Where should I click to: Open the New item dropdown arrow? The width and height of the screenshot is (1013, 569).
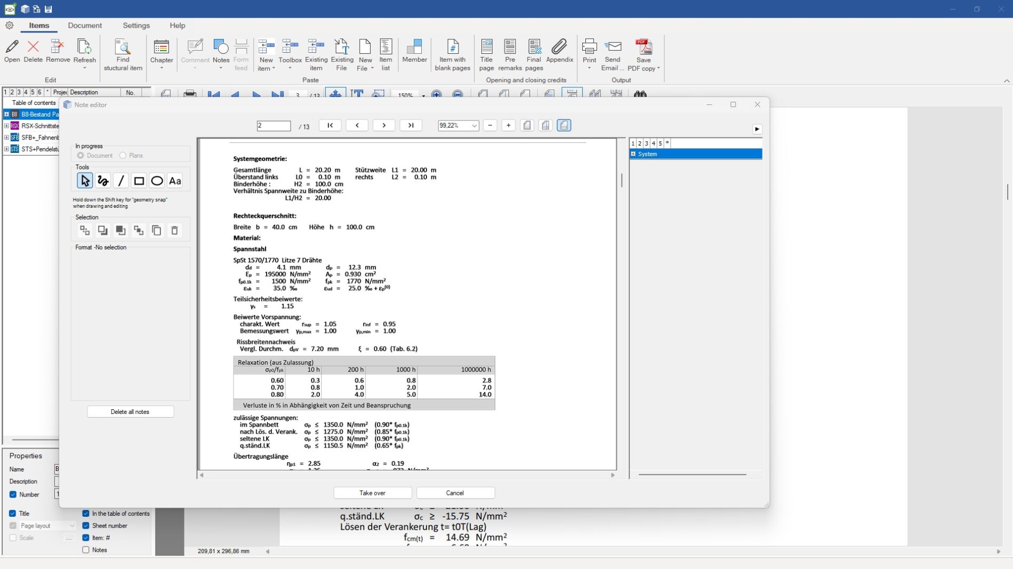pos(274,69)
